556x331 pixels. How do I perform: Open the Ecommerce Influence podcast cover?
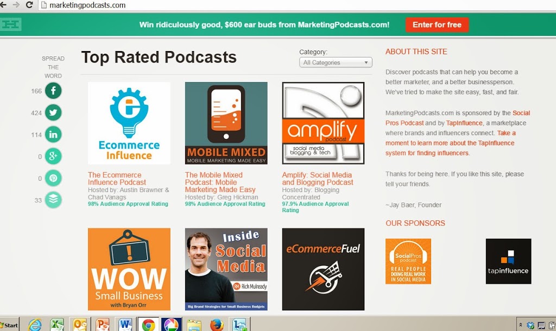coord(129,123)
